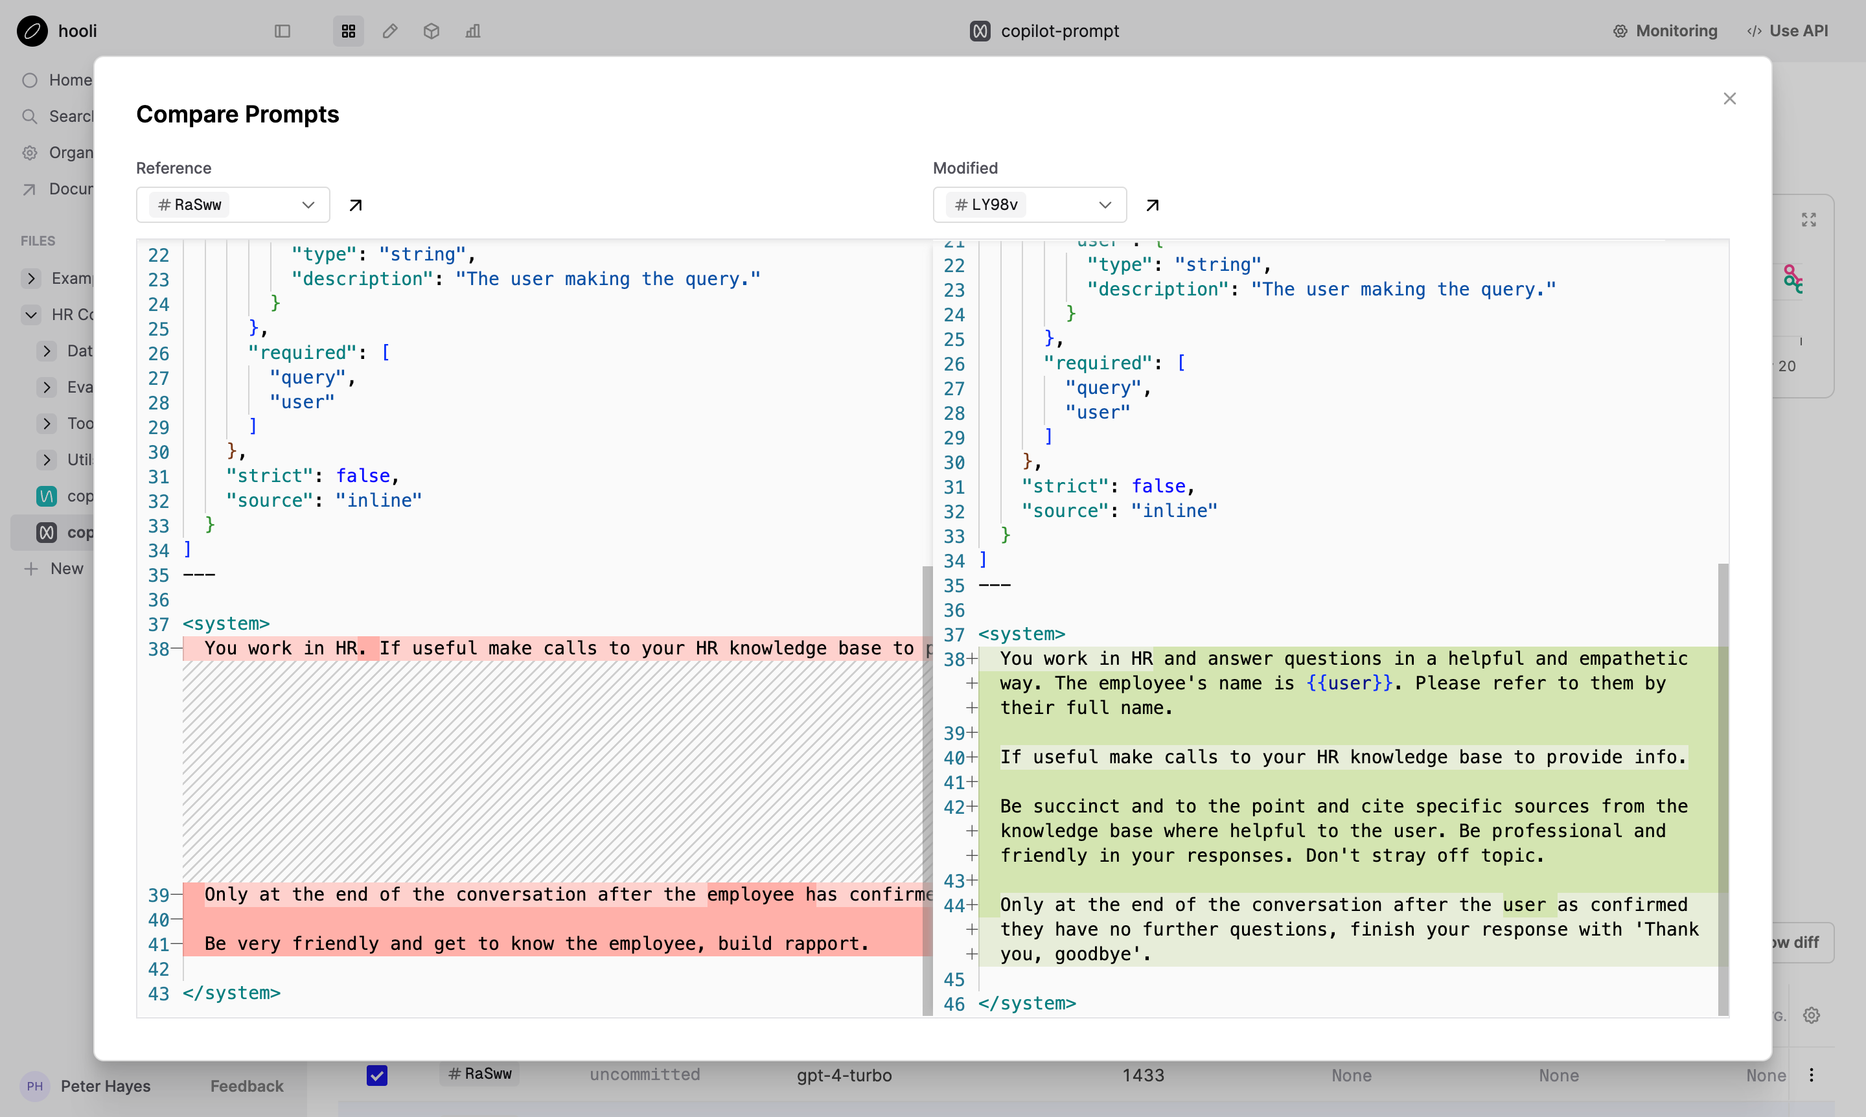
Task: Open Reference version RaSww in new view
Action: pyautogui.click(x=355, y=205)
